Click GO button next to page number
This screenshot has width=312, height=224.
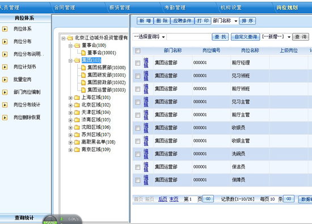(208, 199)
